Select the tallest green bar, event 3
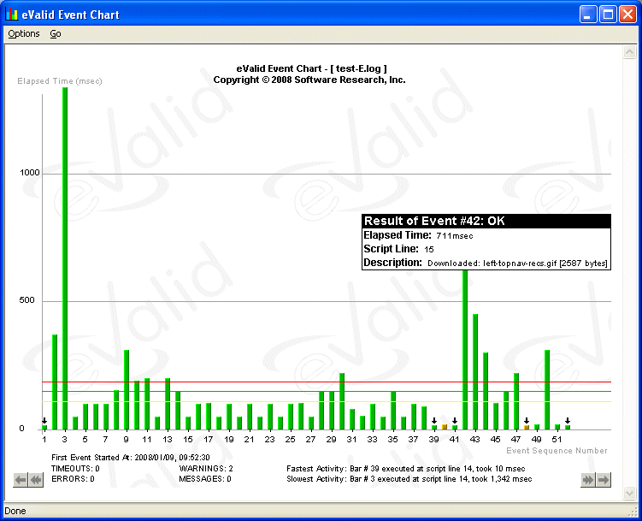Screen dimensions: 642x521 (65, 258)
